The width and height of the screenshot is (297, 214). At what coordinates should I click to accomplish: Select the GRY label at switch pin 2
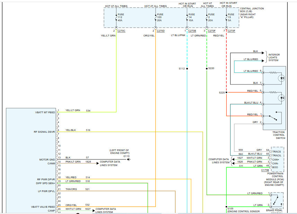[255, 122]
